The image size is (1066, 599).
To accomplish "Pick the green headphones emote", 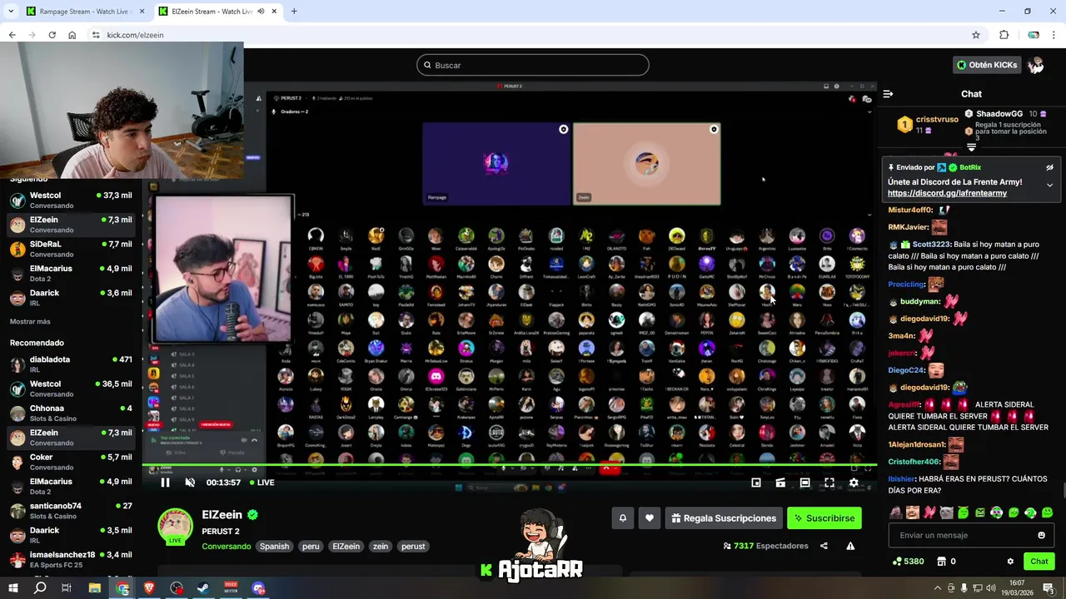I will click(x=1030, y=512).
